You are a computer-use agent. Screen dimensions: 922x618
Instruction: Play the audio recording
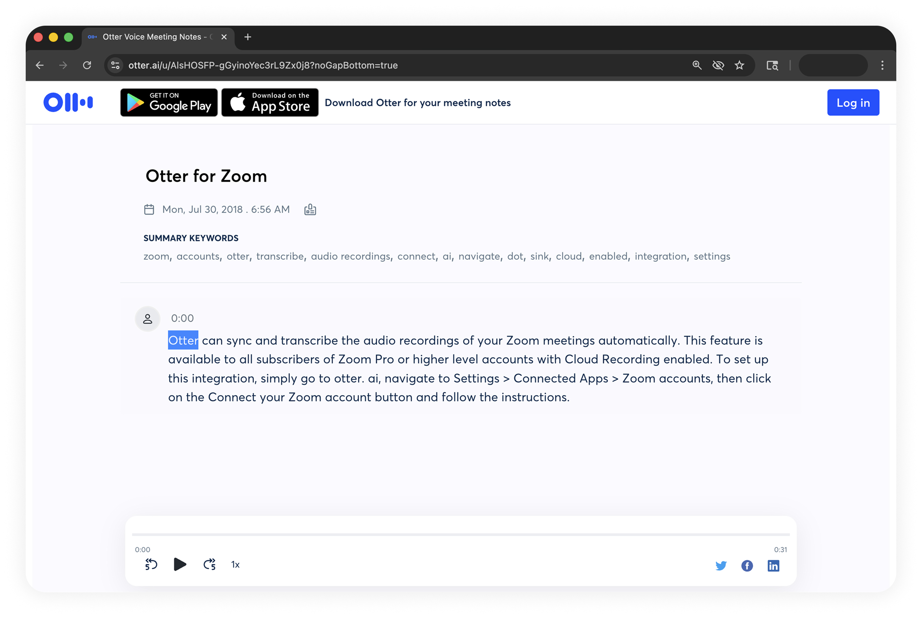(180, 564)
